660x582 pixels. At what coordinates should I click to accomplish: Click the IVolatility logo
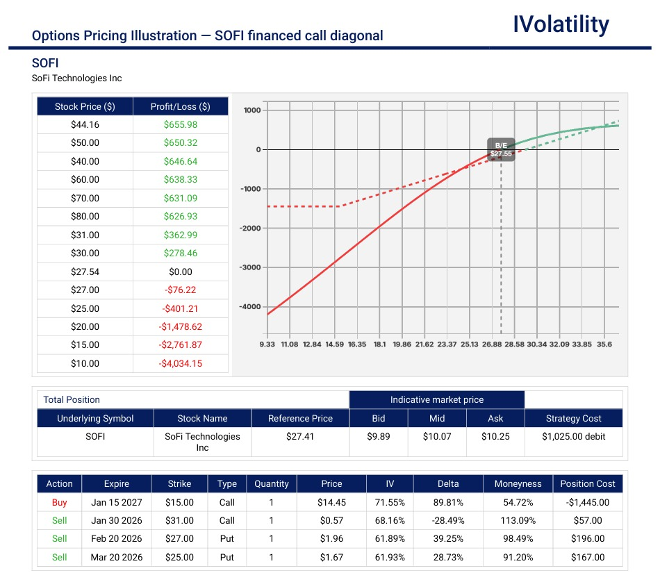click(x=561, y=24)
